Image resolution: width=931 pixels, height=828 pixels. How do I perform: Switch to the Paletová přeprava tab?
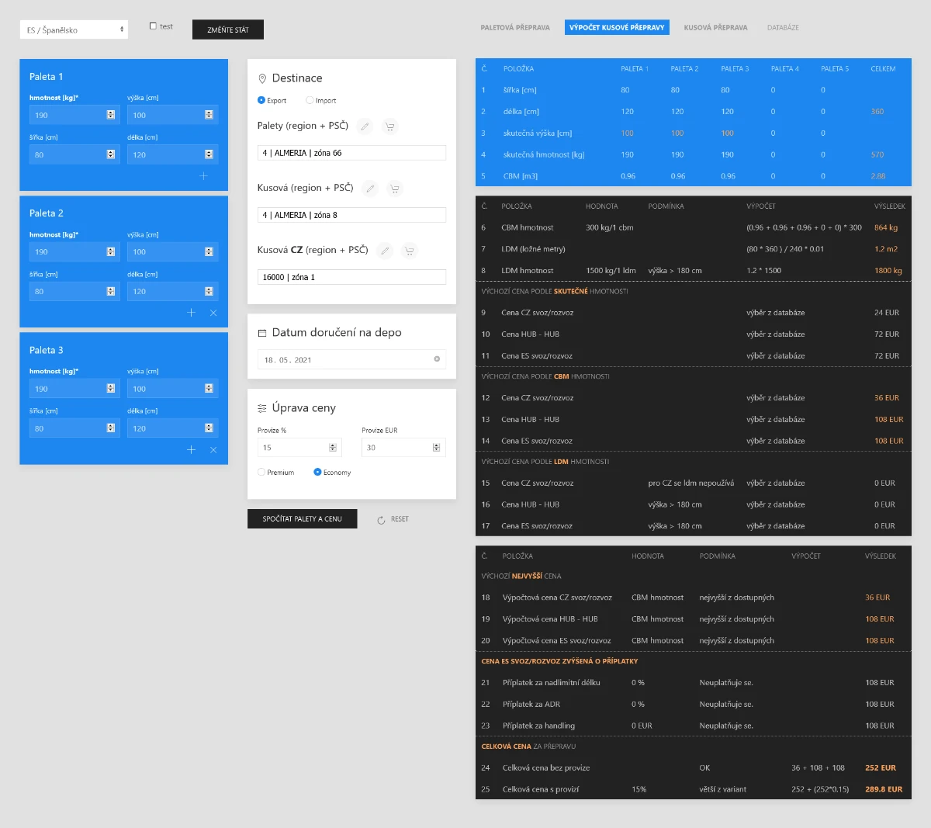(x=515, y=28)
